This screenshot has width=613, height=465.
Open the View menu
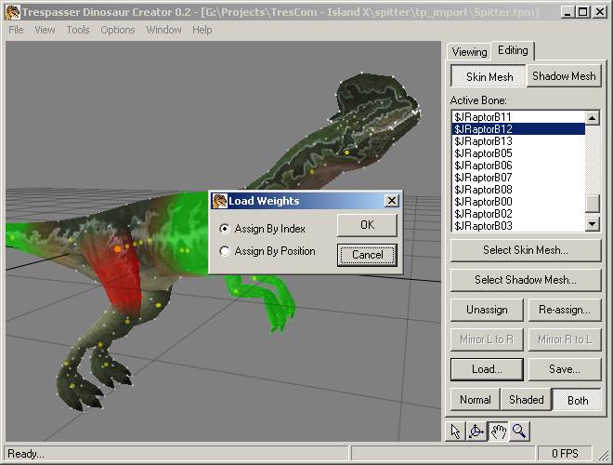pyautogui.click(x=45, y=30)
